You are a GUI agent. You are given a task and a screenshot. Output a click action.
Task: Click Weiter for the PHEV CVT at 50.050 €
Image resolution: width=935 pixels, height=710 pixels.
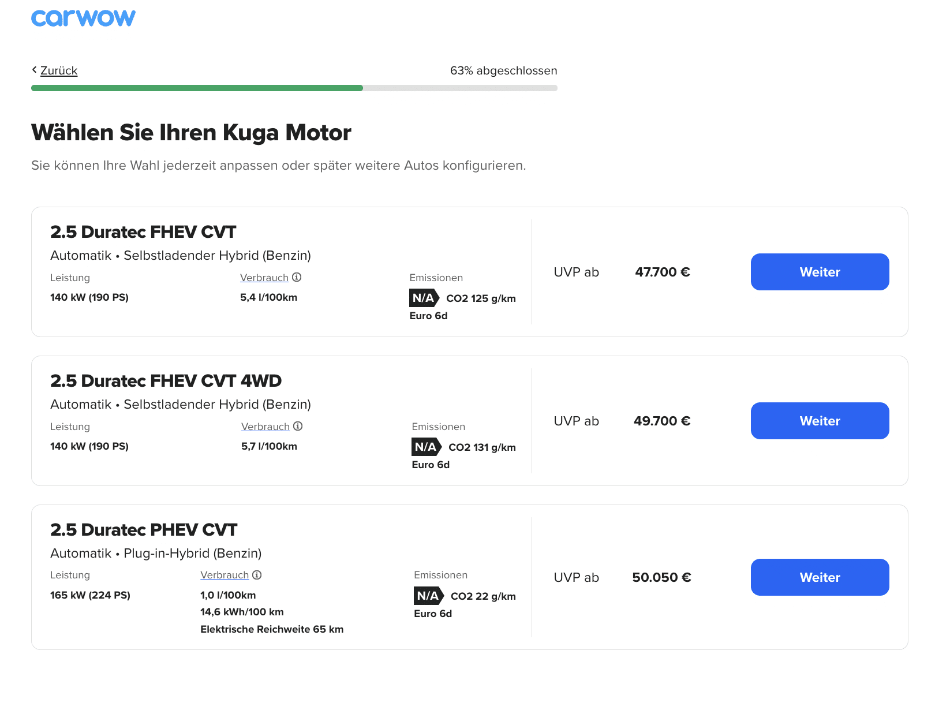click(820, 577)
